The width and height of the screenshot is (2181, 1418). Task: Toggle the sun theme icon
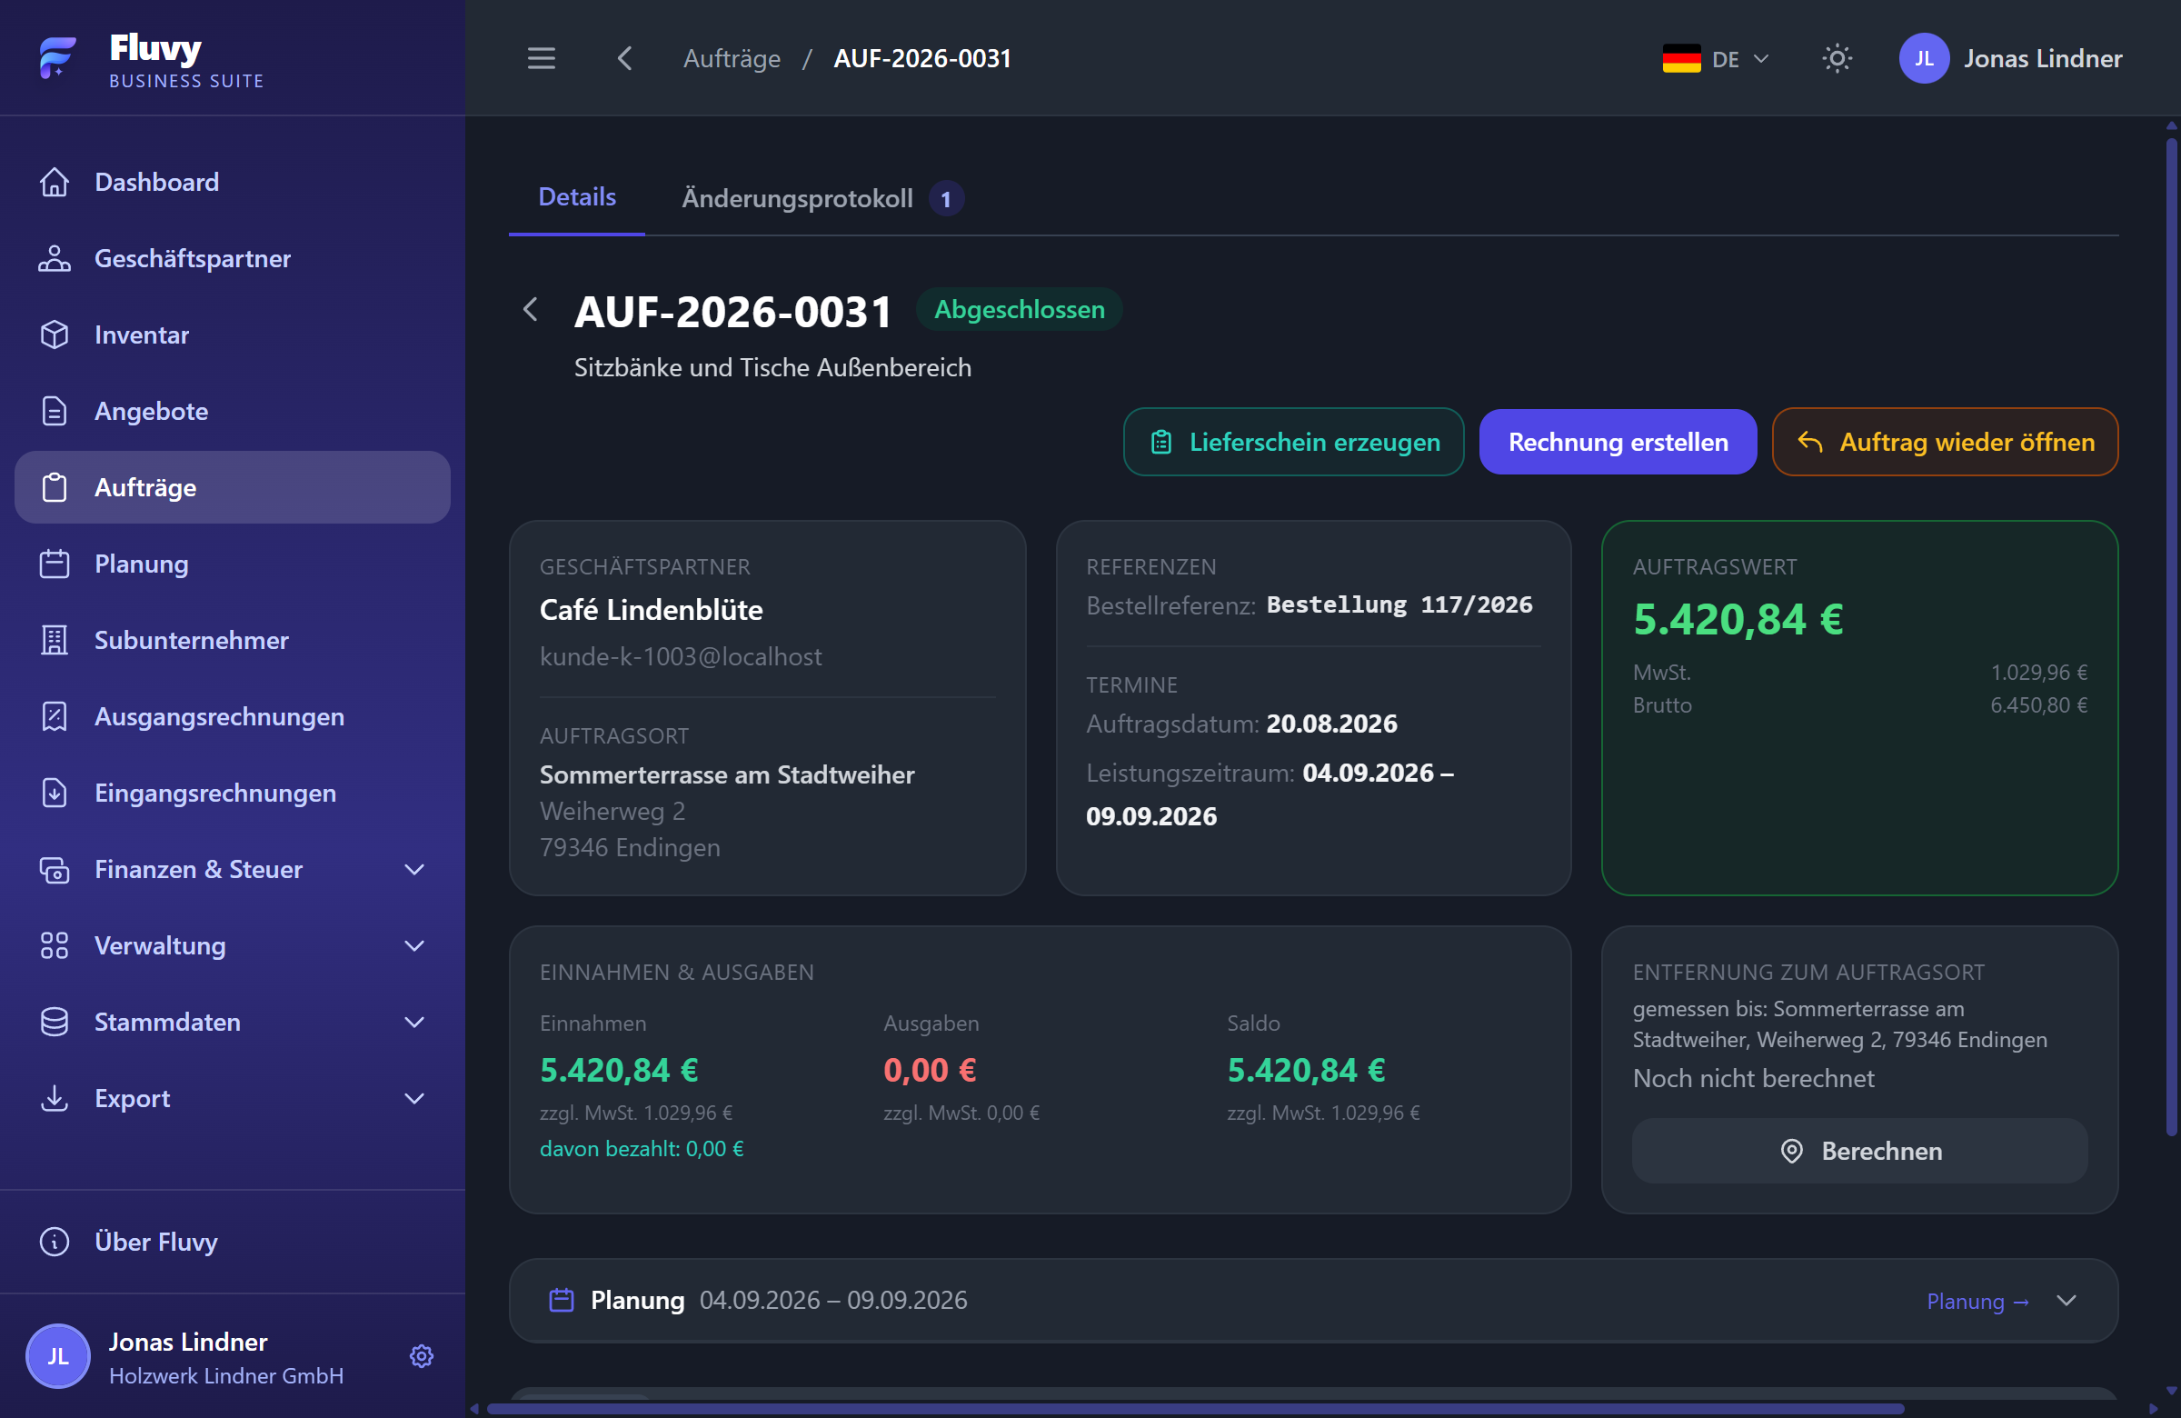point(1837,59)
